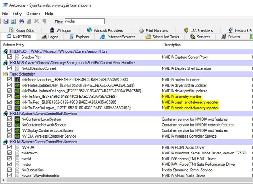Select the Task Scheduler group header text

[x=22, y=74]
